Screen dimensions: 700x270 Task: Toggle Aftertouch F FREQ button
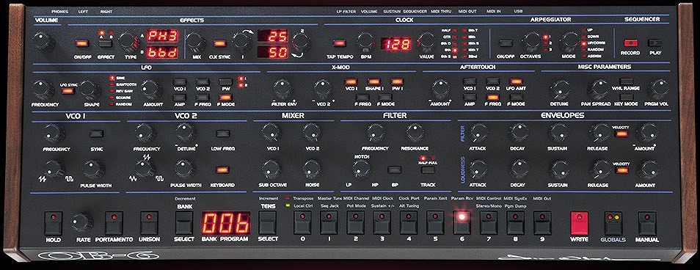pos(493,97)
